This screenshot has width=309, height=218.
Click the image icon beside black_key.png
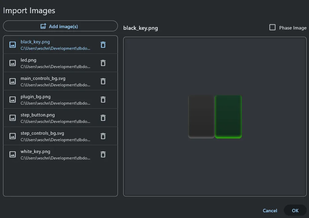point(12,45)
